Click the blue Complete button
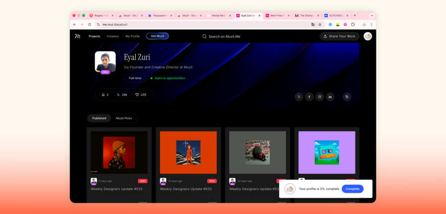Viewport: 446px width, 214px height. 352,189
